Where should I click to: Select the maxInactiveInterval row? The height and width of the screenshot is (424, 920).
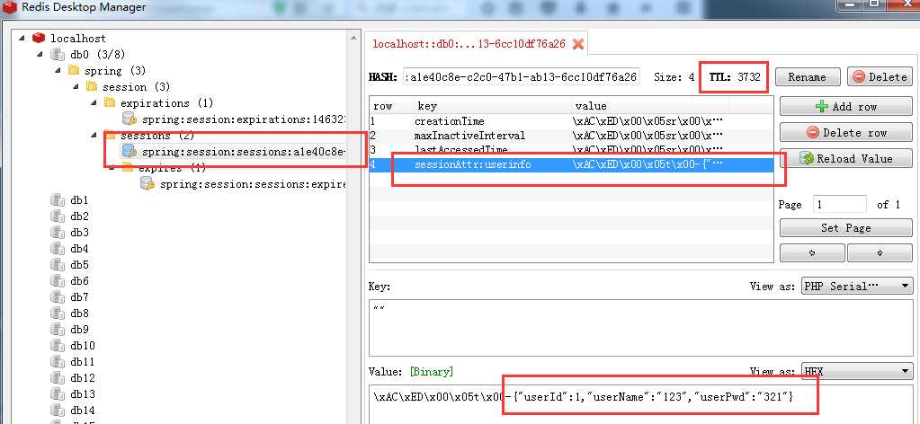(571, 136)
